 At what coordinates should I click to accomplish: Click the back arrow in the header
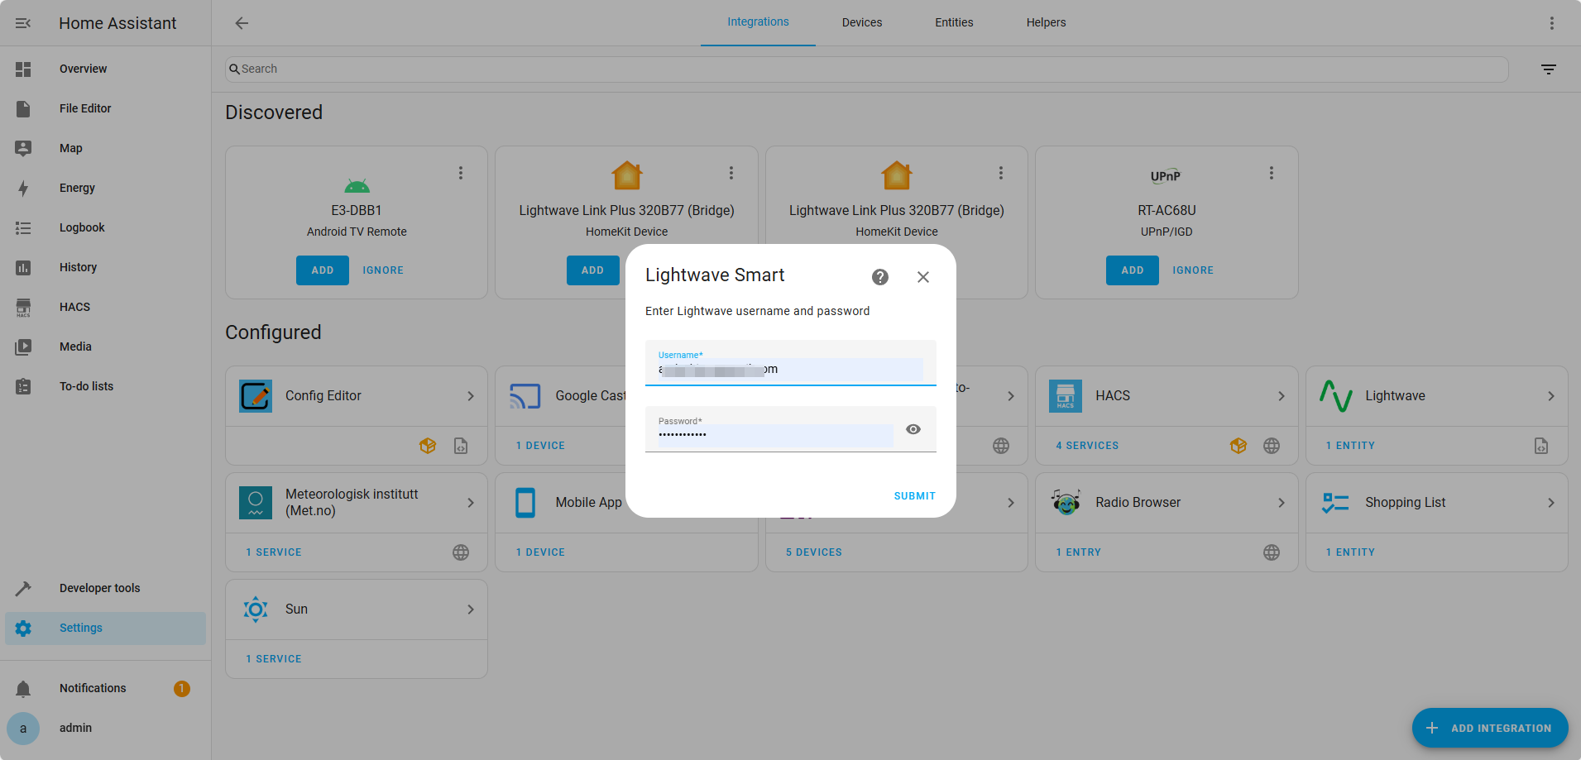[242, 23]
